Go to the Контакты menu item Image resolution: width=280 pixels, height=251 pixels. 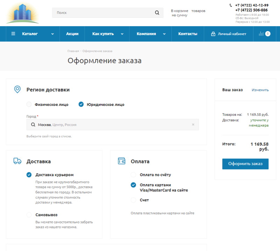tap(188, 34)
